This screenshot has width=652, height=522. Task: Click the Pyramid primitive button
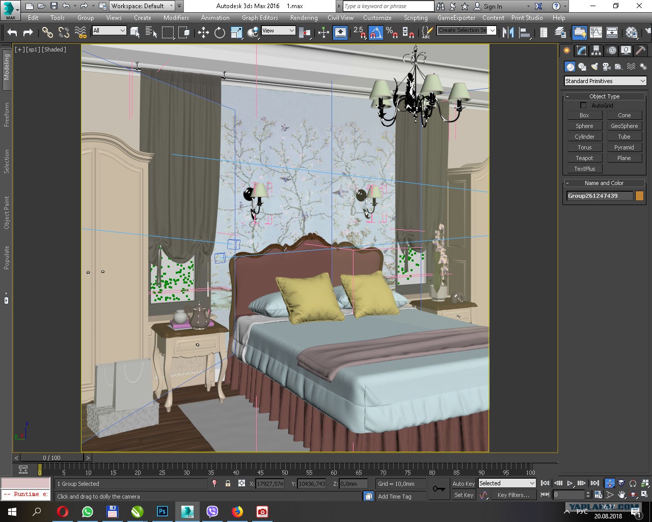pyautogui.click(x=624, y=147)
